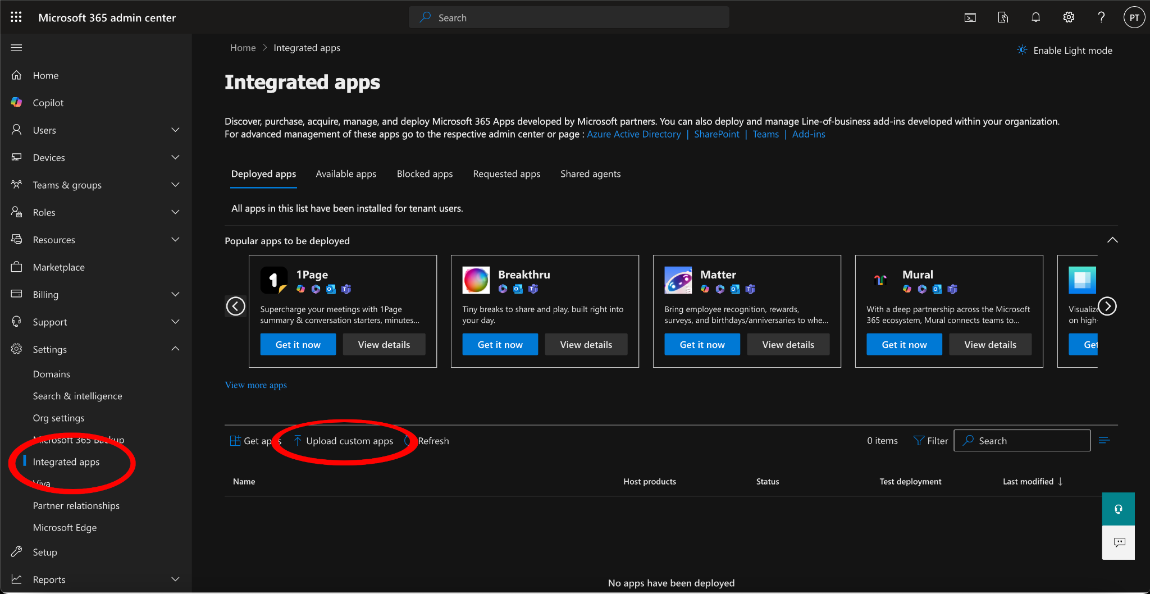Click the Marketplace bag icon
The image size is (1150, 594).
point(17,267)
